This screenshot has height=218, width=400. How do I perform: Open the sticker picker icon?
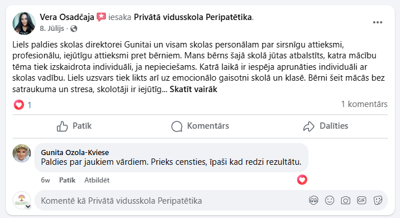(x=378, y=200)
